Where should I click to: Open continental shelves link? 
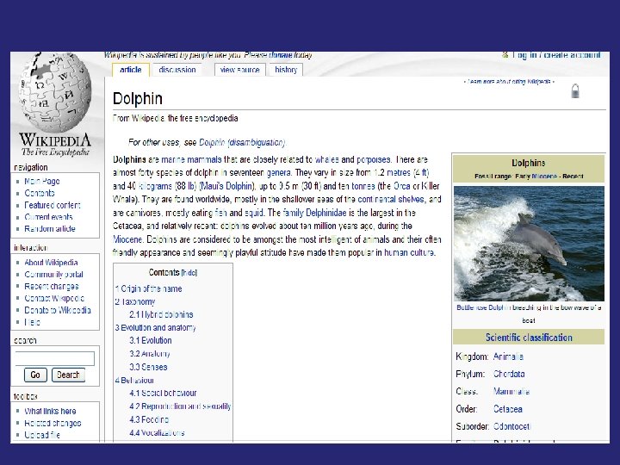[x=392, y=199]
